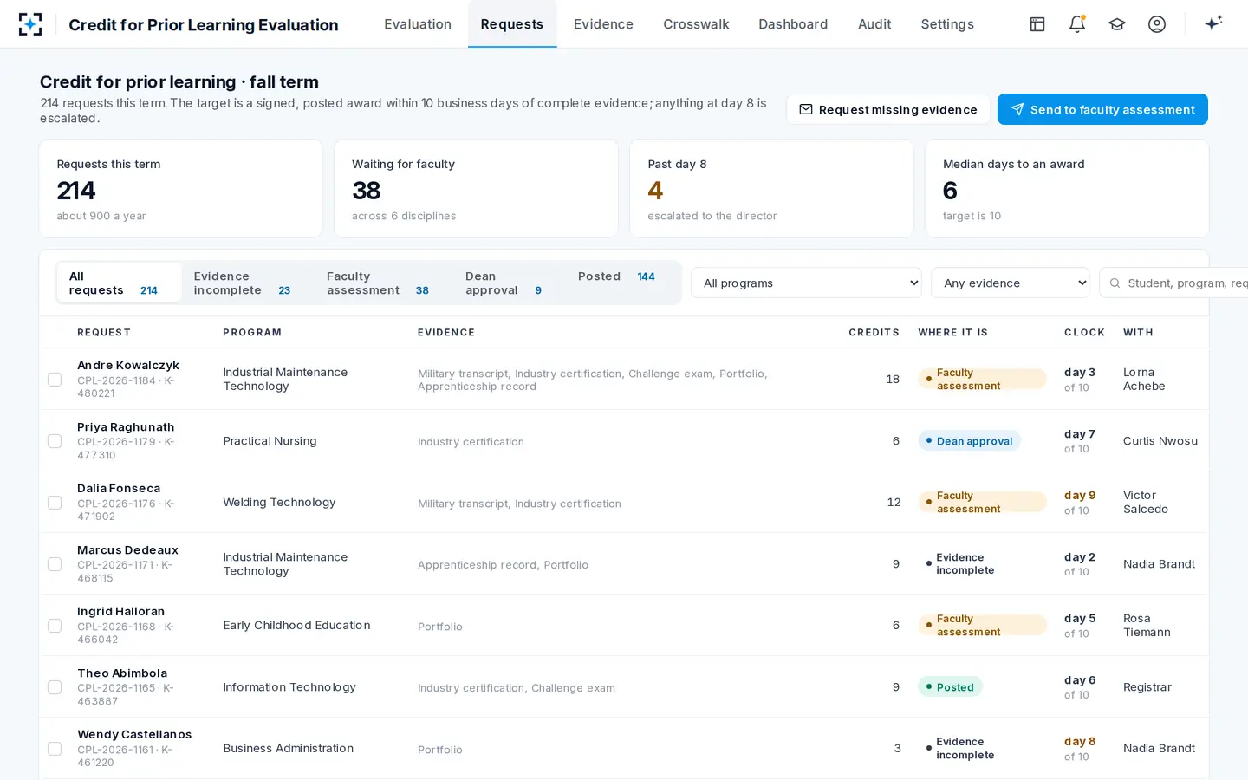
Task: Go to the Crosswalk tab
Action: (696, 24)
